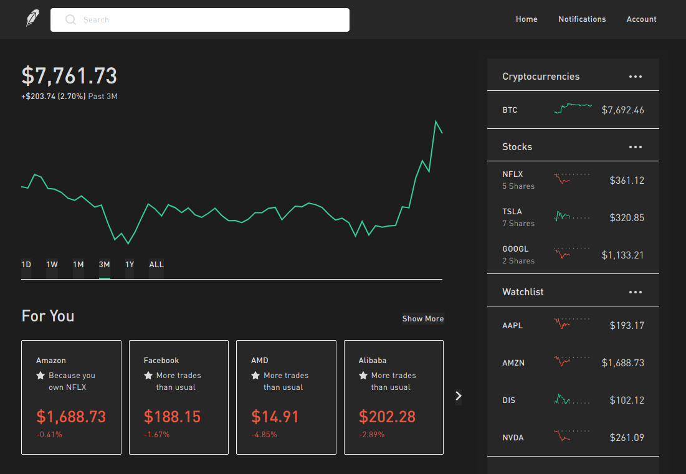The height and width of the screenshot is (474, 686).
Task: Select the 1D time range tab
Action: (26, 264)
